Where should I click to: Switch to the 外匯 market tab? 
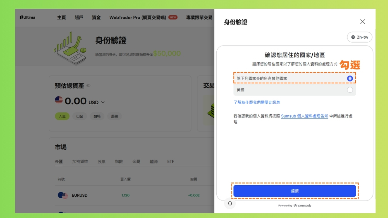click(59, 161)
